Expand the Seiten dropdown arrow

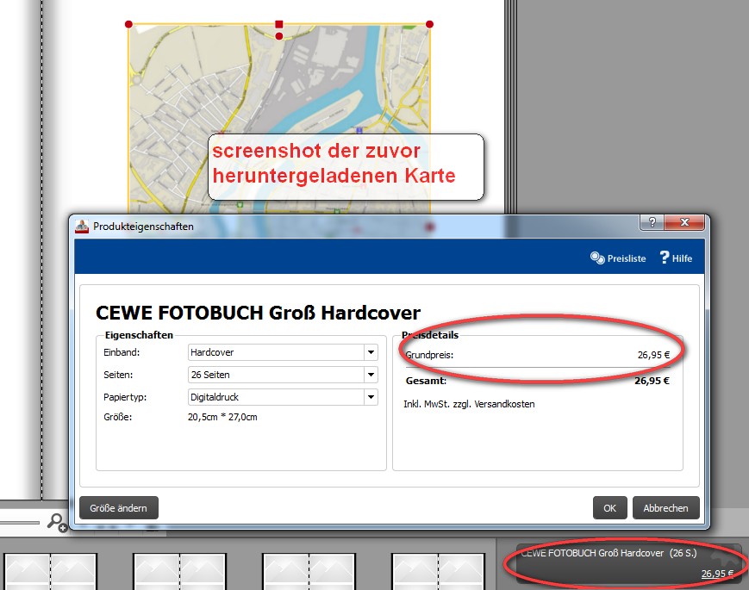tap(371, 375)
